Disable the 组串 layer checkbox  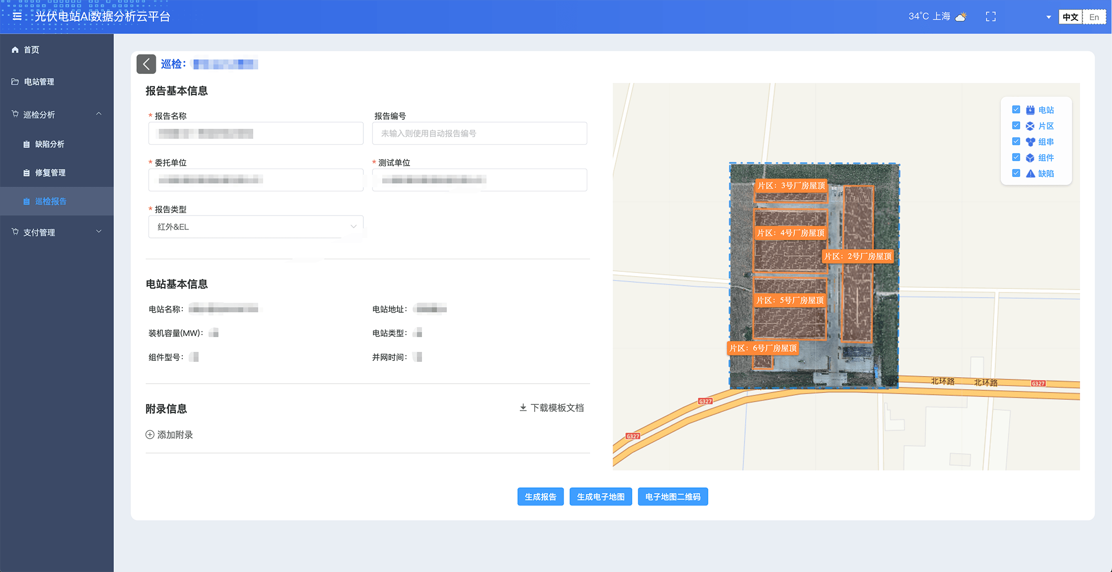coord(1016,141)
